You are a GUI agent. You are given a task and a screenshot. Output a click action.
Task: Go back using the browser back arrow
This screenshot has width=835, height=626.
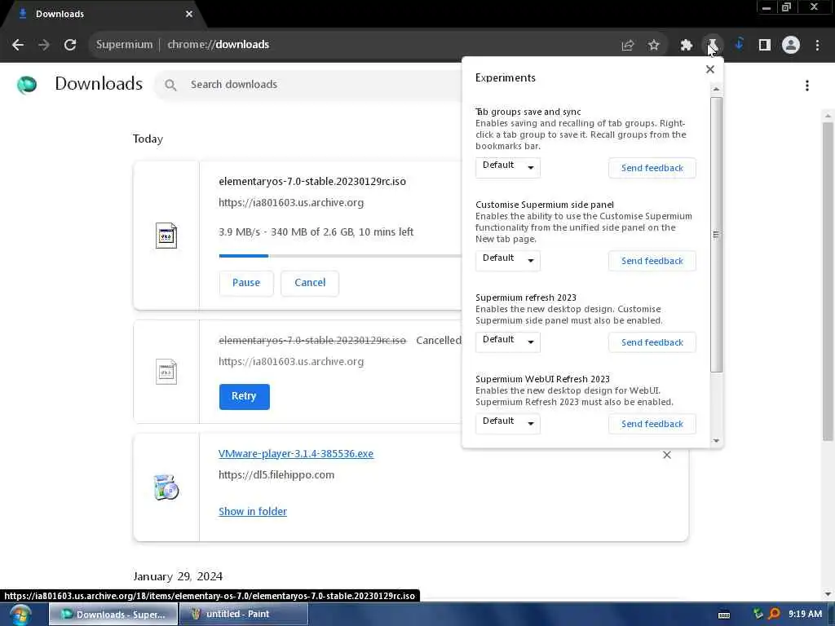(x=18, y=45)
